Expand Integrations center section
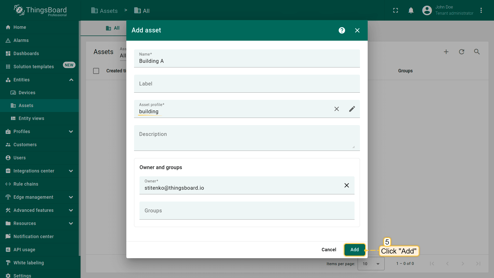Screen dimensions: 494x278 click(x=71, y=171)
